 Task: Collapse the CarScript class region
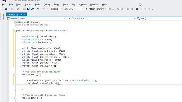point(15,31)
